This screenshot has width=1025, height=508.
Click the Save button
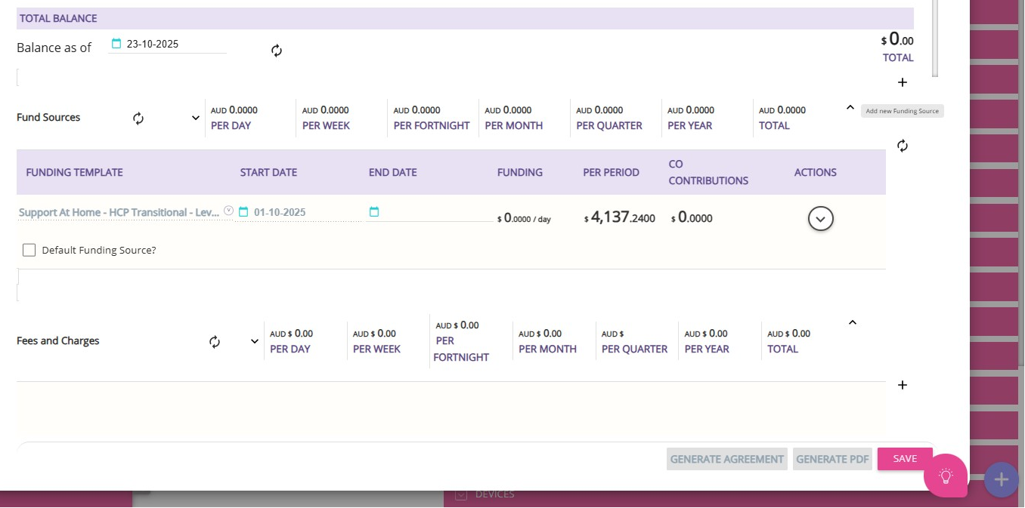point(905,459)
